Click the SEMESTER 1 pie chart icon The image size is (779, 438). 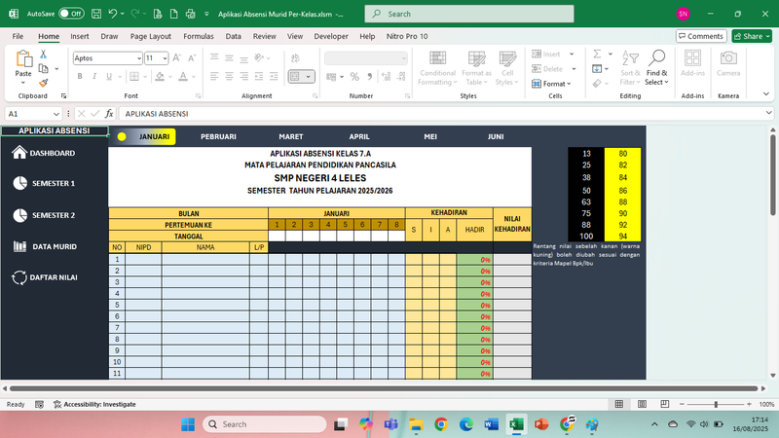pyautogui.click(x=19, y=183)
